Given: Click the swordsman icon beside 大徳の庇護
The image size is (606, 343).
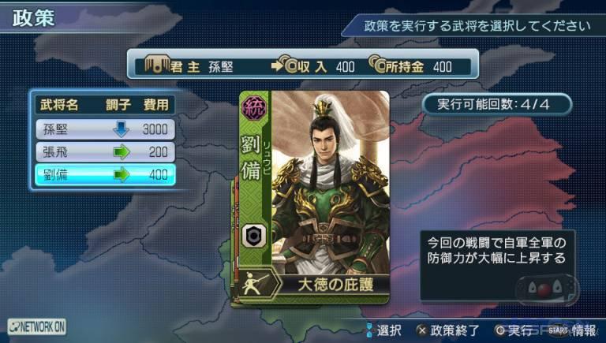Looking at the screenshot, I should (x=255, y=284).
